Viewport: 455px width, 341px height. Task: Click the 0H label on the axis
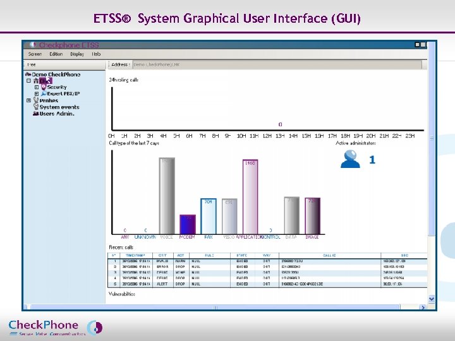pyautogui.click(x=111, y=136)
